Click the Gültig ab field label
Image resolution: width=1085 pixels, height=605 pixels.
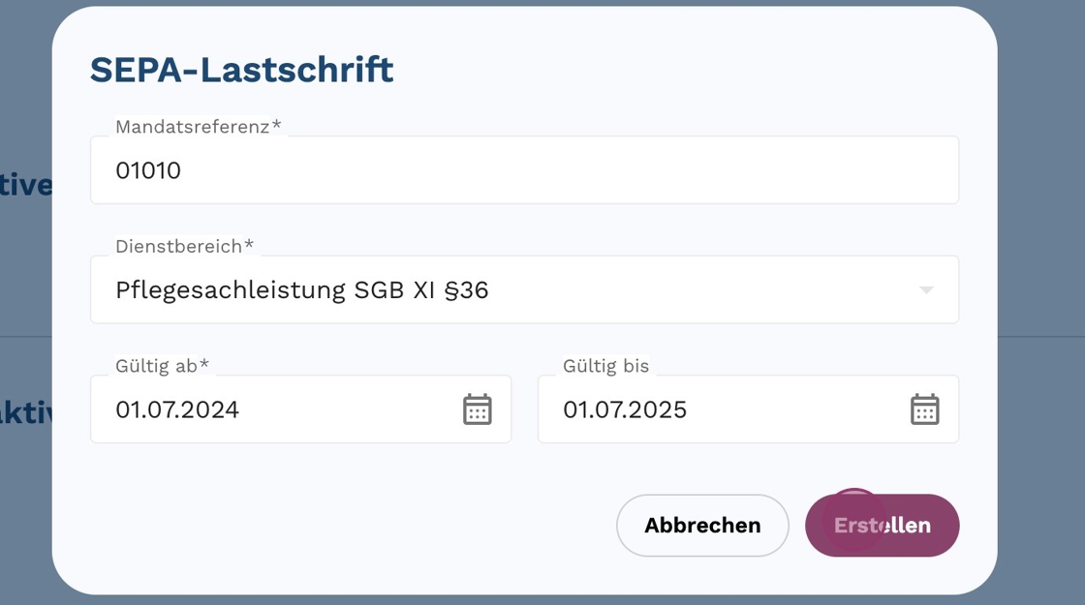click(x=162, y=366)
